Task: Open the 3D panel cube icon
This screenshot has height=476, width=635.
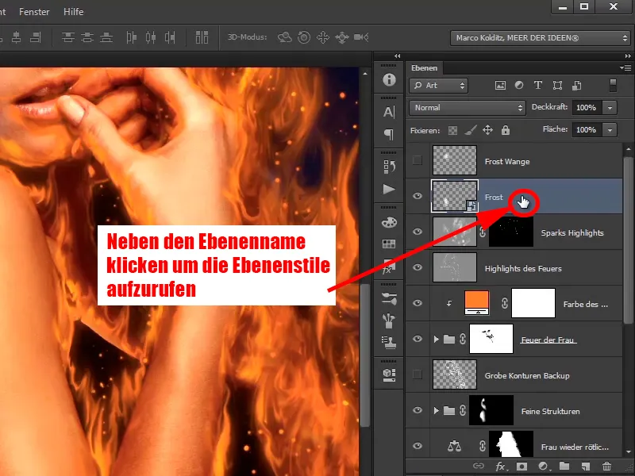Action: pyautogui.click(x=389, y=374)
